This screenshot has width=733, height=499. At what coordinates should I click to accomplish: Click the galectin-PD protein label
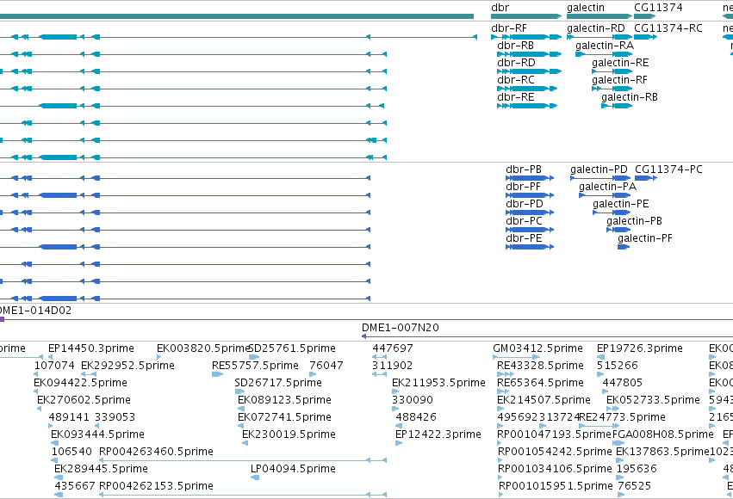(599, 169)
